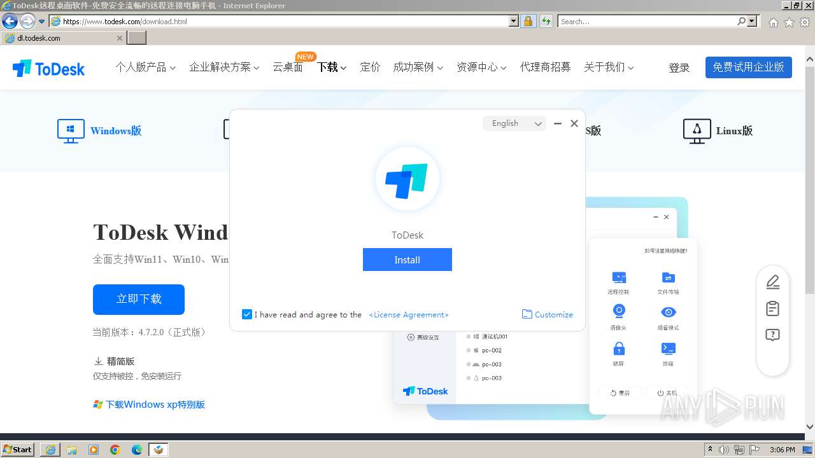Click the ToDesk installer taskbar icon
Image resolution: width=815 pixels, height=458 pixels.
[x=159, y=450]
